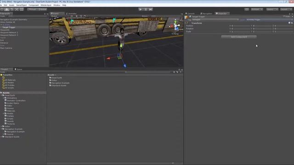Open the Layer dropdown in Inspector
Image resolution: width=294 pixels, height=165 pixels.
(270, 20)
